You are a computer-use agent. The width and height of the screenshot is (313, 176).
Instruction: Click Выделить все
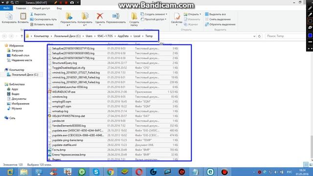click(x=215, y=14)
